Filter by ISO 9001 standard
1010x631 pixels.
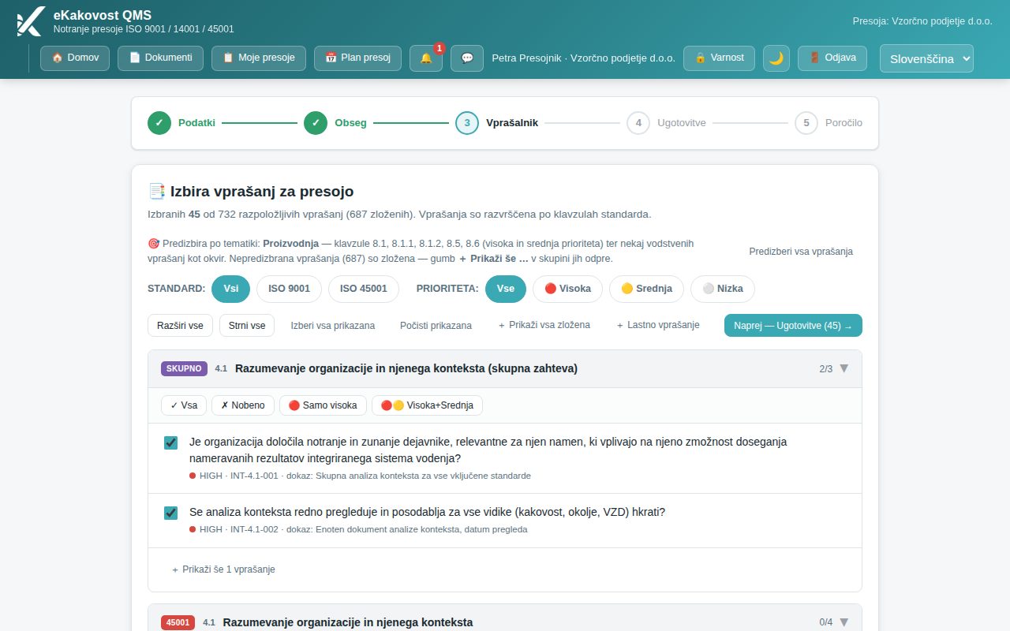click(x=289, y=289)
